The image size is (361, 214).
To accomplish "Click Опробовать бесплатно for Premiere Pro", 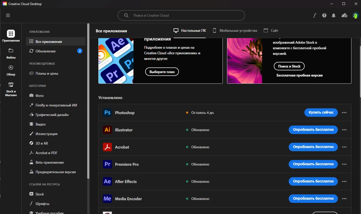I will (x=313, y=164).
